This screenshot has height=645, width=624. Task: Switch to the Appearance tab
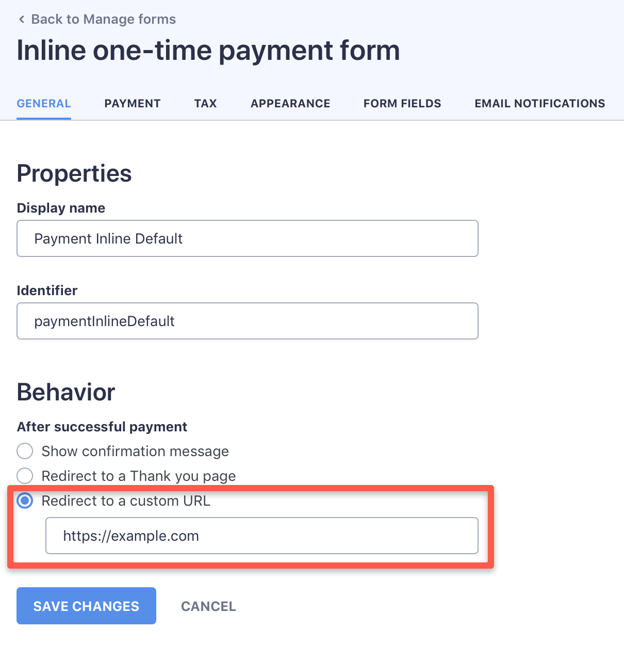tap(290, 104)
